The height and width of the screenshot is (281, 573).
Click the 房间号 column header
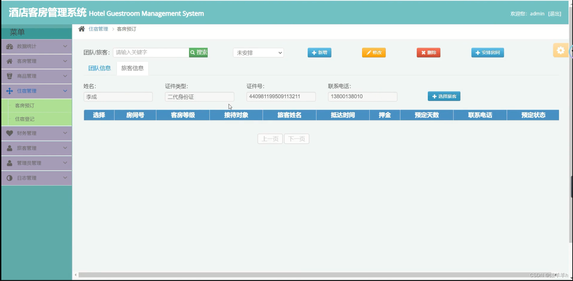[135, 115]
